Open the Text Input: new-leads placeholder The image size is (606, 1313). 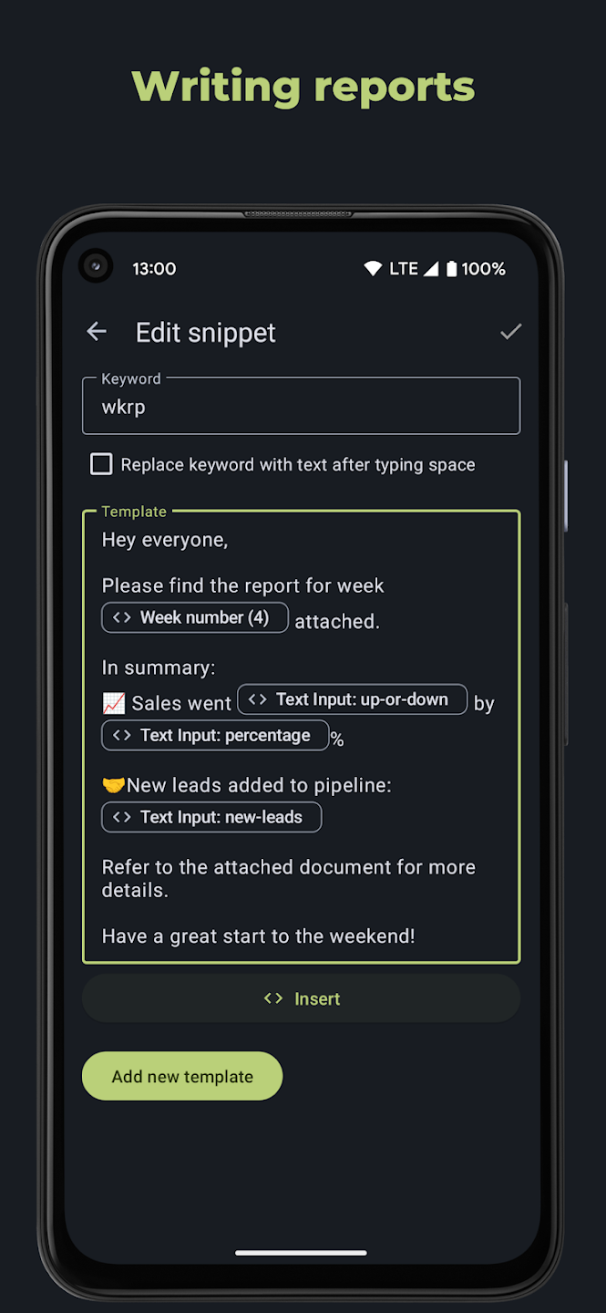[211, 817]
